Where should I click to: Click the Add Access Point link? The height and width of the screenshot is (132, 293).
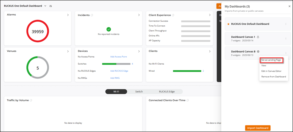119,57
